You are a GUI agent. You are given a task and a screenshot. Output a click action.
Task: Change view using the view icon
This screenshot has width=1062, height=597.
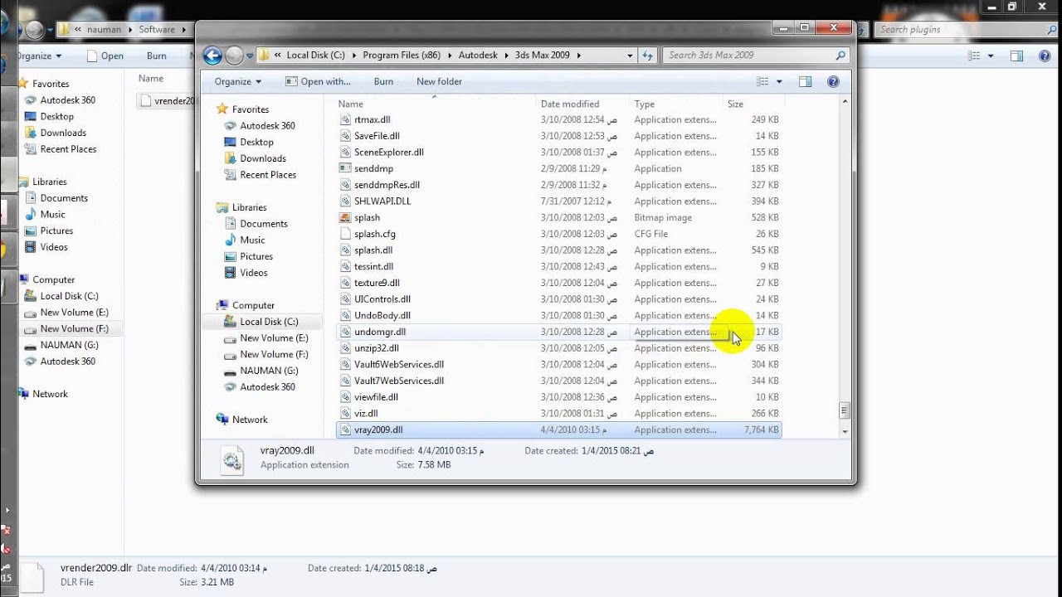tap(762, 81)
